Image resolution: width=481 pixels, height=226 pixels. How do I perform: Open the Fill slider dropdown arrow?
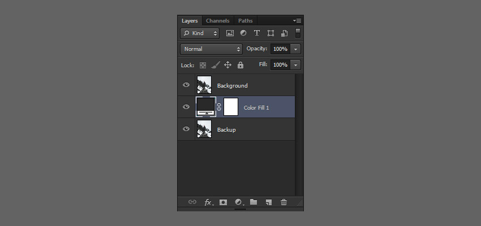pos(296,64)
